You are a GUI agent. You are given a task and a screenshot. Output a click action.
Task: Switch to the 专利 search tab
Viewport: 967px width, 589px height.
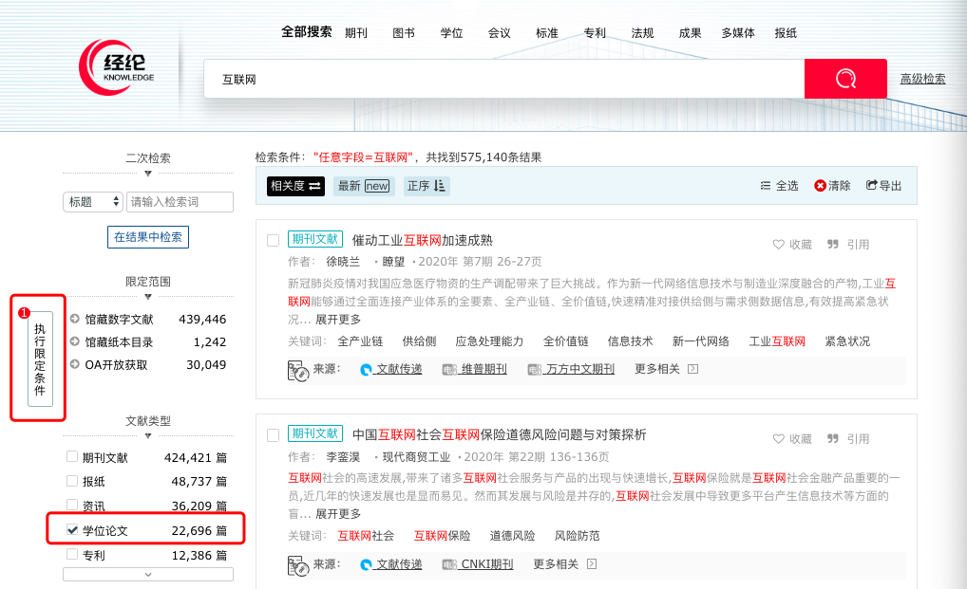[595, 33]
